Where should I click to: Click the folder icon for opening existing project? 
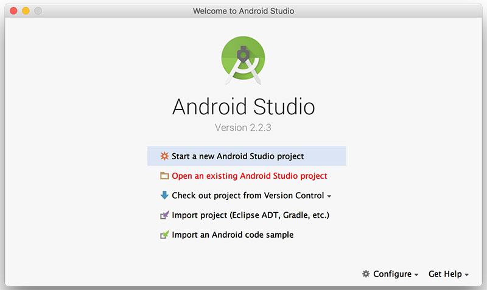click(x=164, y=176)
